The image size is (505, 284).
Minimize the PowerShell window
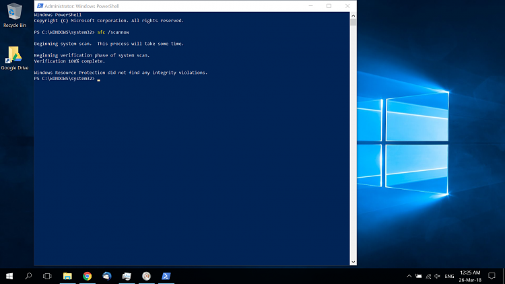coord(311,6)
